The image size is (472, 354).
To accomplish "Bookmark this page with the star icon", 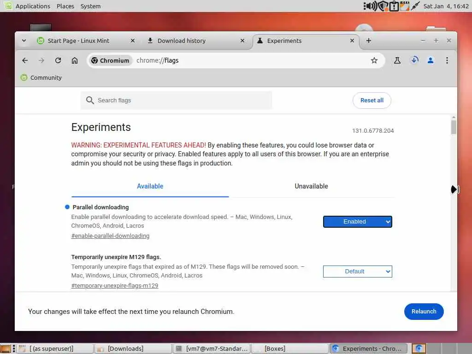I will click(x=374, y=60).
